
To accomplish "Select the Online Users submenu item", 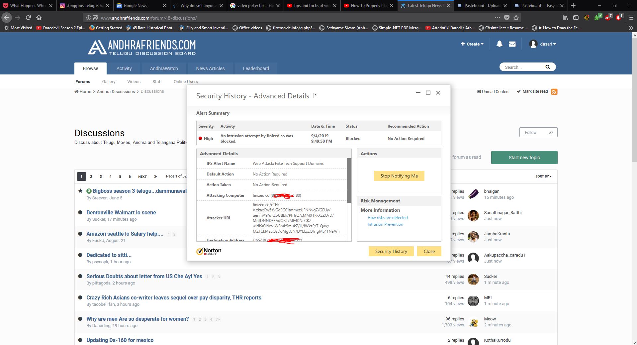I will [x=186, y=82].
